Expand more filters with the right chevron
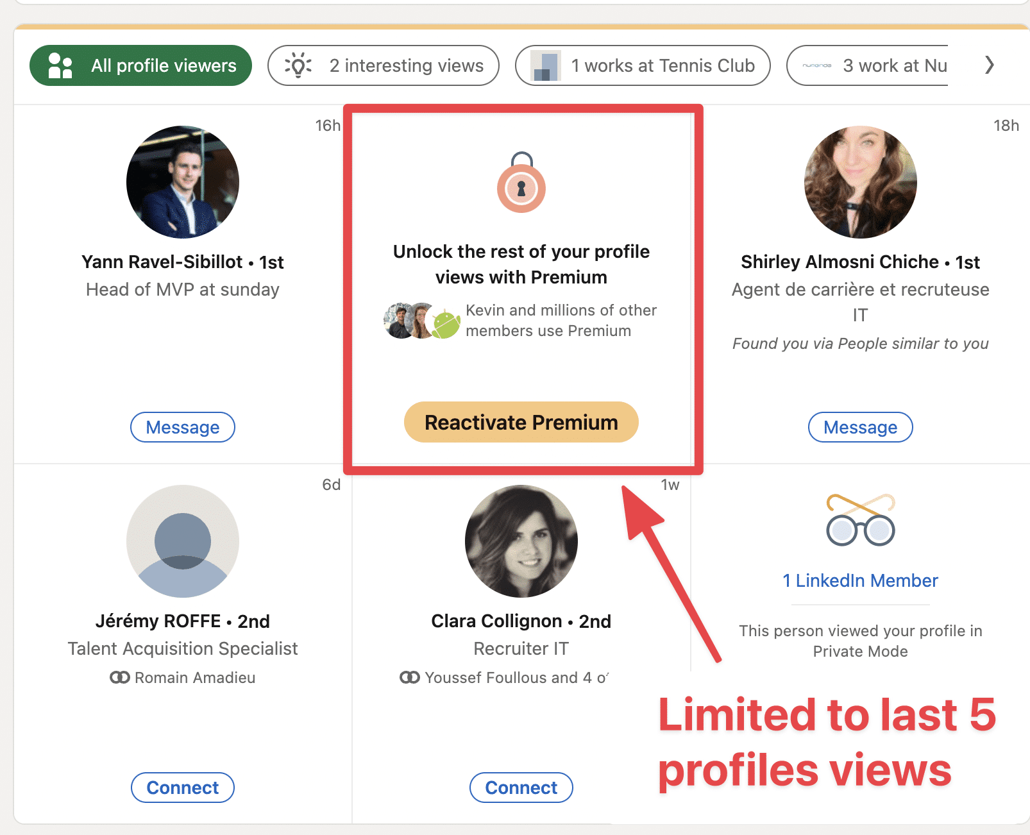This screenshot has width=1030, height=835. tap(990, 65)
